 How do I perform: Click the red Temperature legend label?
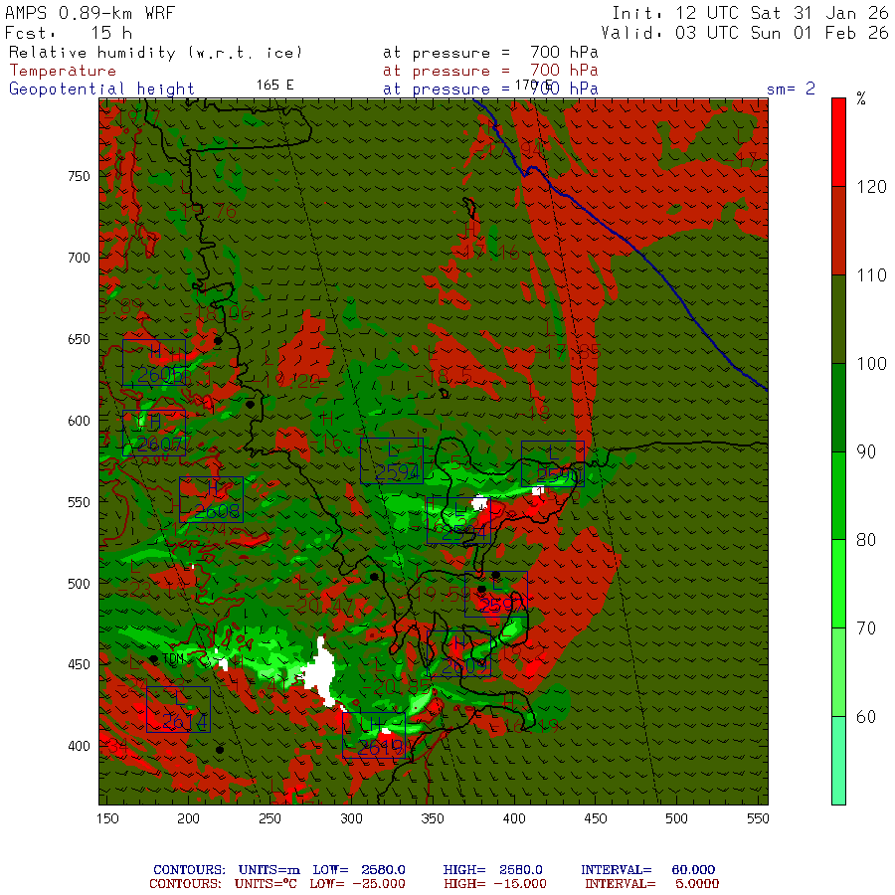point(63,71)
